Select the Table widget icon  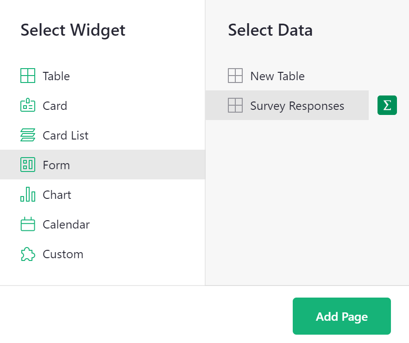[x=28, y=76]
